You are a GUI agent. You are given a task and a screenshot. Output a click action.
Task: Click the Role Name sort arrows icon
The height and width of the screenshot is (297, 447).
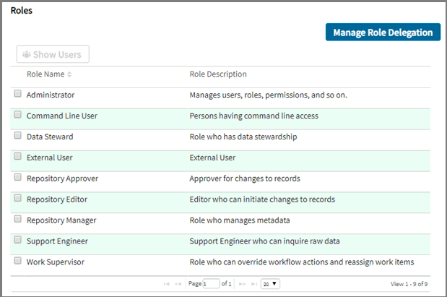click(x=69, y=74)
